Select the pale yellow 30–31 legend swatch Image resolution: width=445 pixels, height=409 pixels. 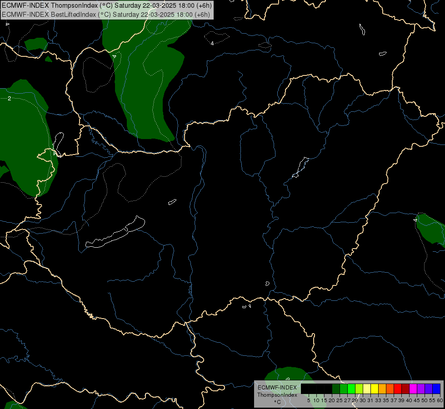(x=367, y=389)
